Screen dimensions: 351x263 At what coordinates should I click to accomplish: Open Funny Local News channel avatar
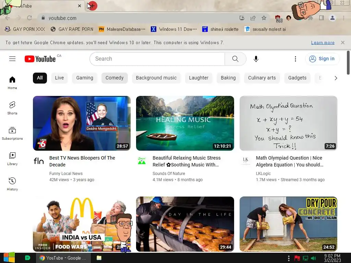[x=39, y=161]
